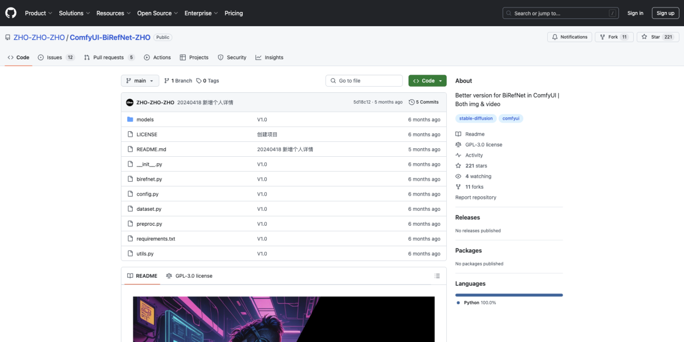Click the Star icon button

[x=644, y=37]
